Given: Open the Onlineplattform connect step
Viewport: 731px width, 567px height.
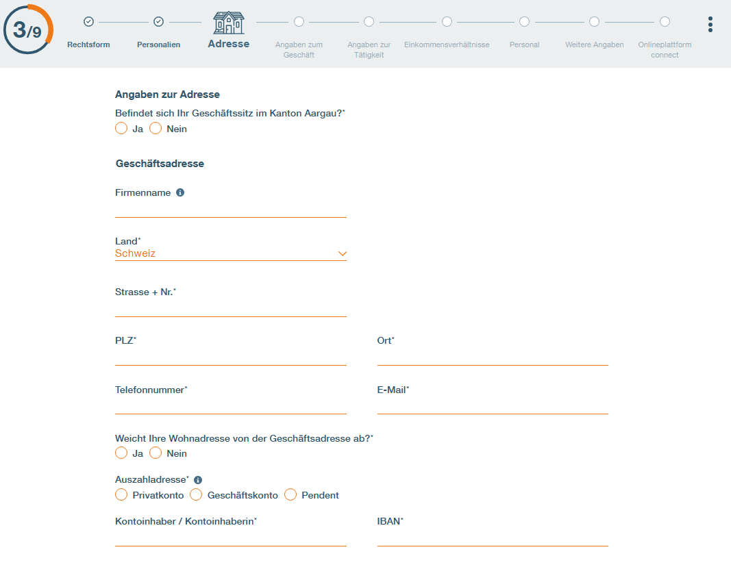Looking at the screenshot, I should (x=665, y=22).
